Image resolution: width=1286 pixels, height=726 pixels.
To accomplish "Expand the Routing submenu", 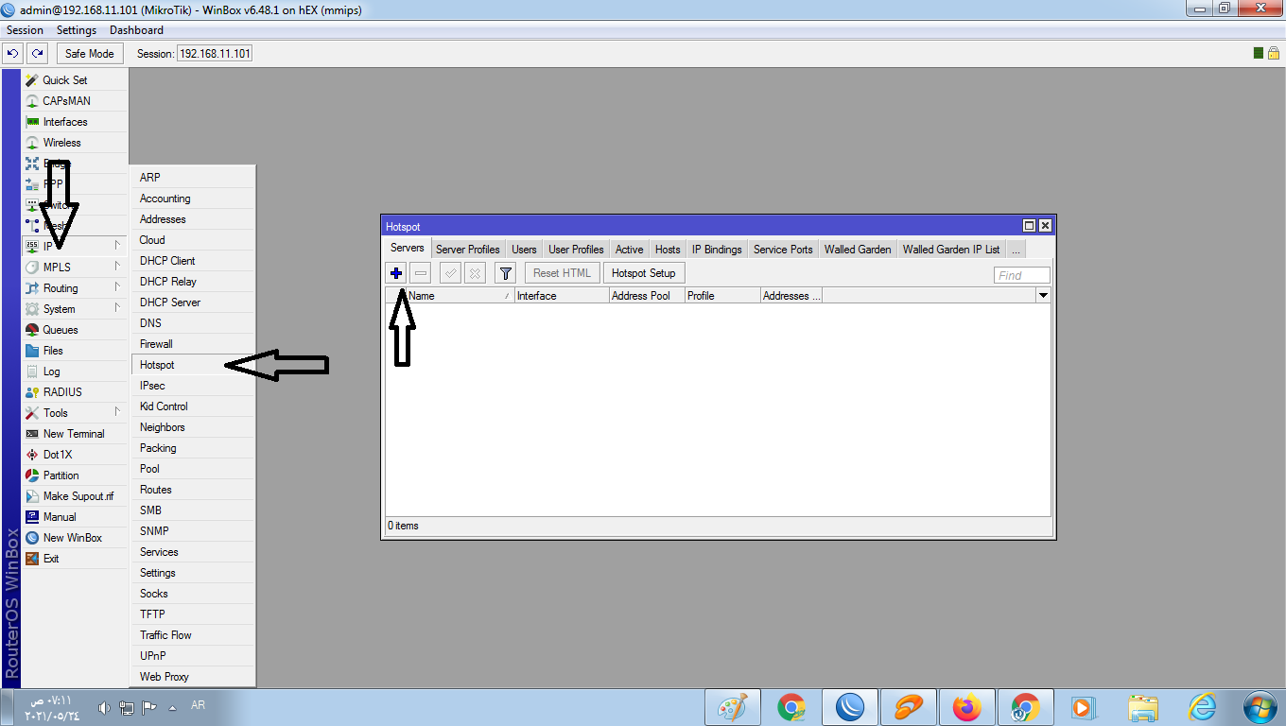I will pos(75,288).
